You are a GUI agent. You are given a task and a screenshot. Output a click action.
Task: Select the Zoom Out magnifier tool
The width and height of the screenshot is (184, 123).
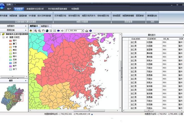[39, 30]
